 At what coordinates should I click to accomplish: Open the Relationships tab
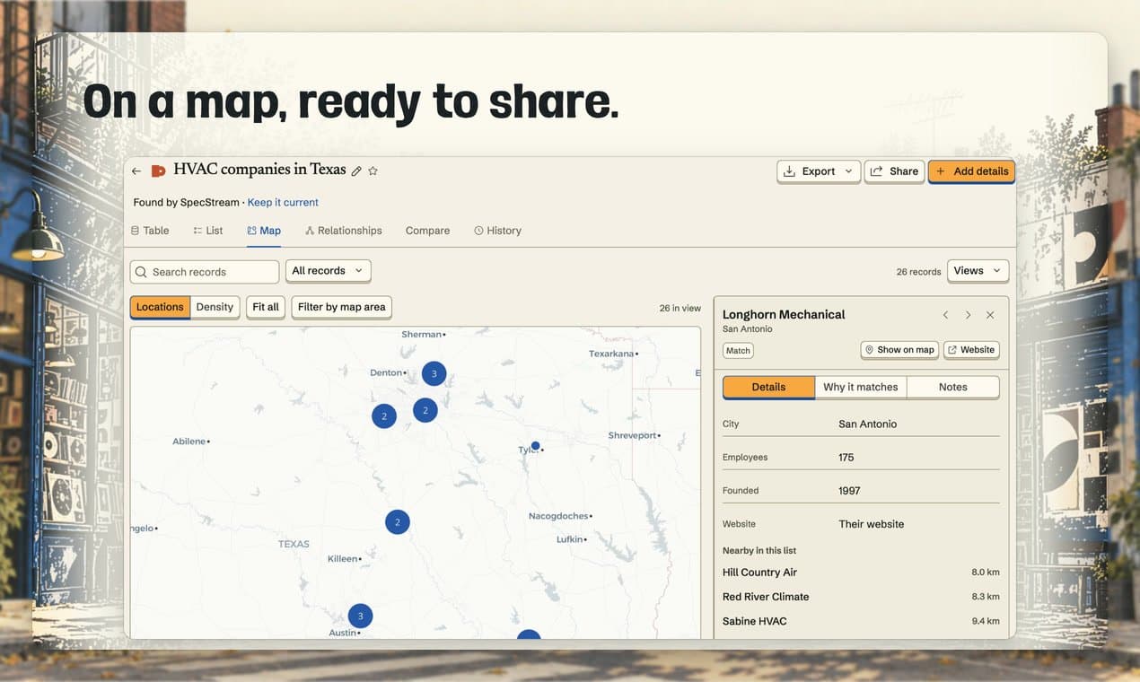point(344,231)
